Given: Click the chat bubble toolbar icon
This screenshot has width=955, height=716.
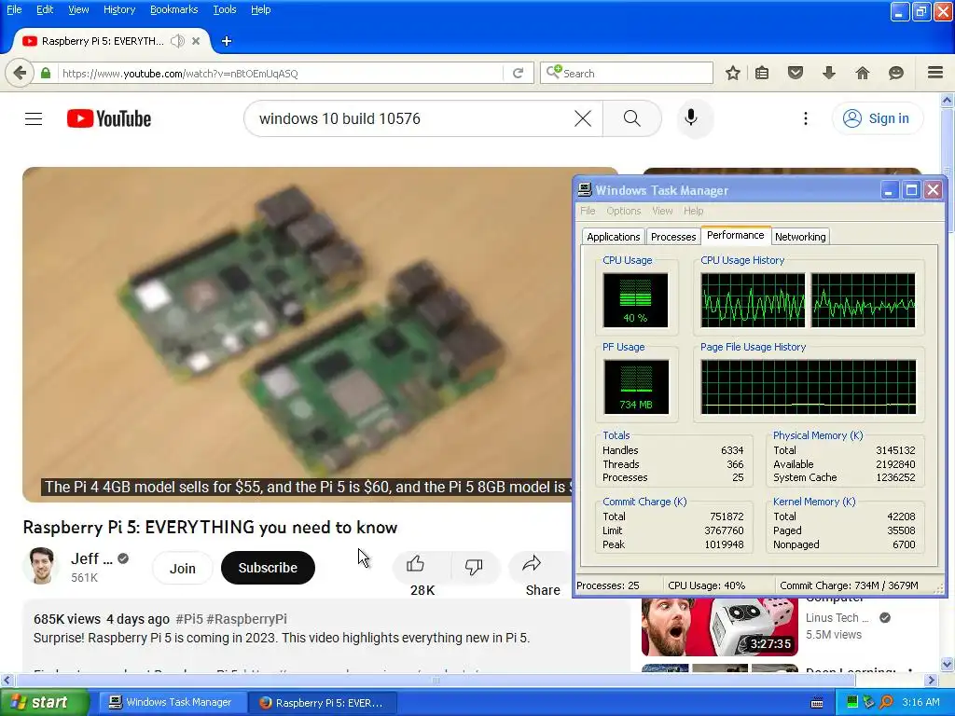Looking at the screenshot, I should coord(896,73).
